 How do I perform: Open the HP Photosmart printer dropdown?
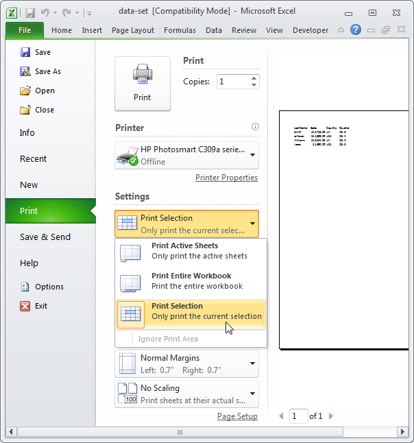[186, 156]
